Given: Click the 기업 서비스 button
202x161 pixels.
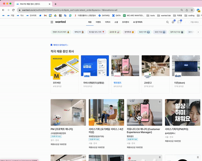Looking at the screenshot, I should (195, 22).
